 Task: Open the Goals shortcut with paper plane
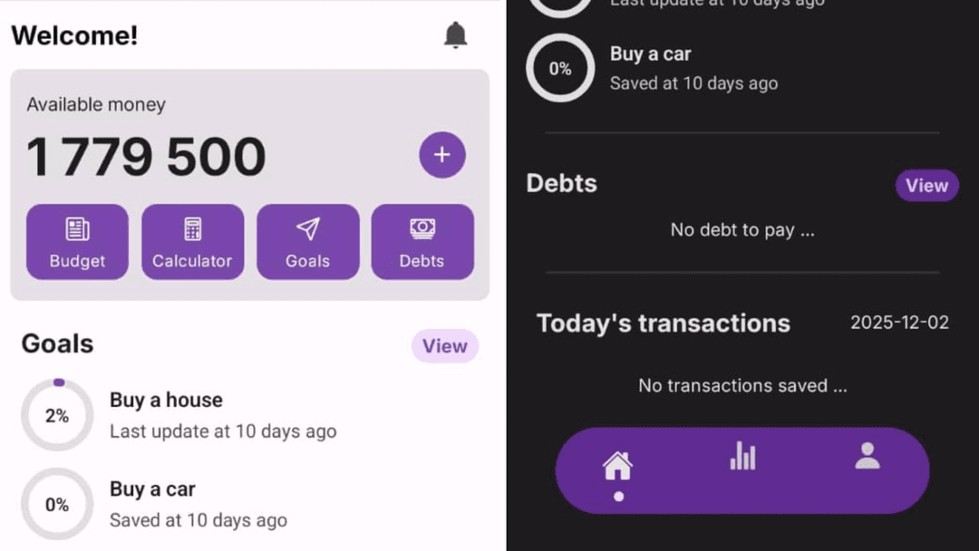tap(307, 242)
